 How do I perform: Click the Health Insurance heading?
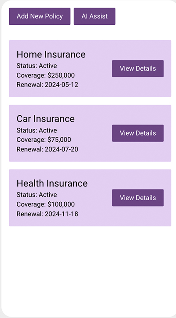(x=52, y=184)
